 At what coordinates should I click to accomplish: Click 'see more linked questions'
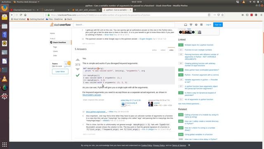[x=189, y=103]
